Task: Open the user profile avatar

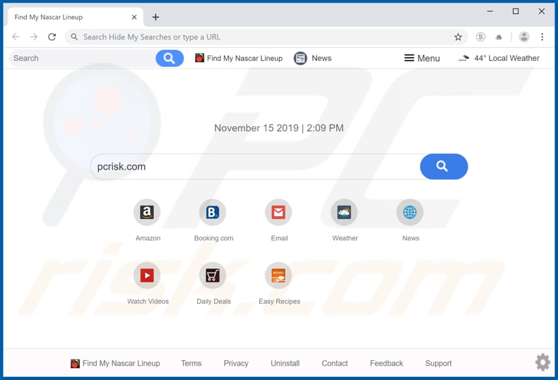Action: coord(524,37)
